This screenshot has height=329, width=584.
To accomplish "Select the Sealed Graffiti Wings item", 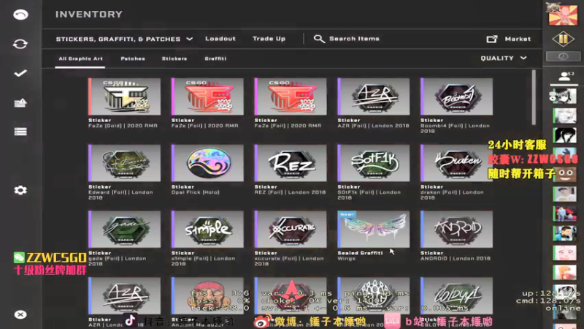I will (374, 229).
